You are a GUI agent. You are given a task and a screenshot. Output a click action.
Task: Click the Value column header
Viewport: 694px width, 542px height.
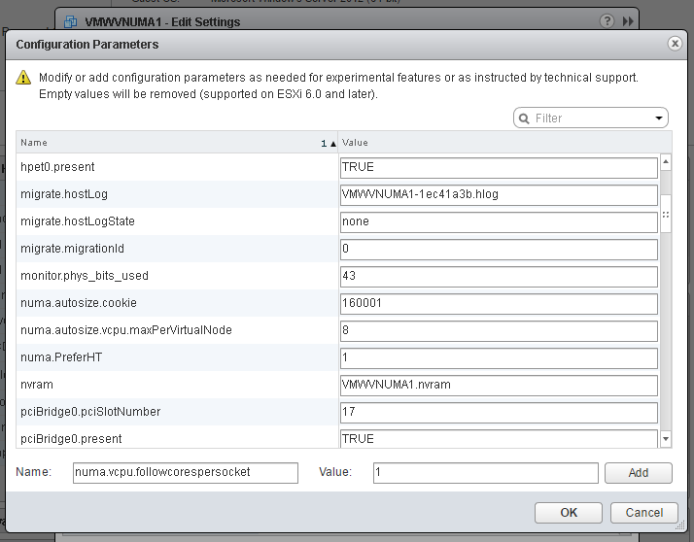pyautogui.click(x=498, y=143)
